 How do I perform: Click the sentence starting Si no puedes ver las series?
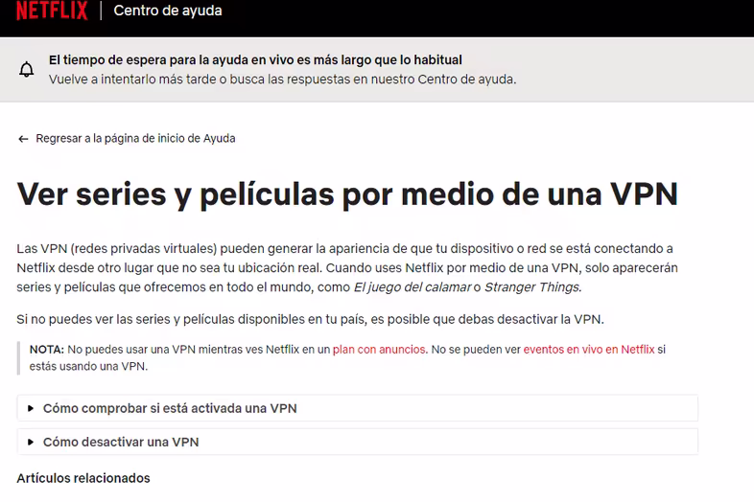coord(310,319)
